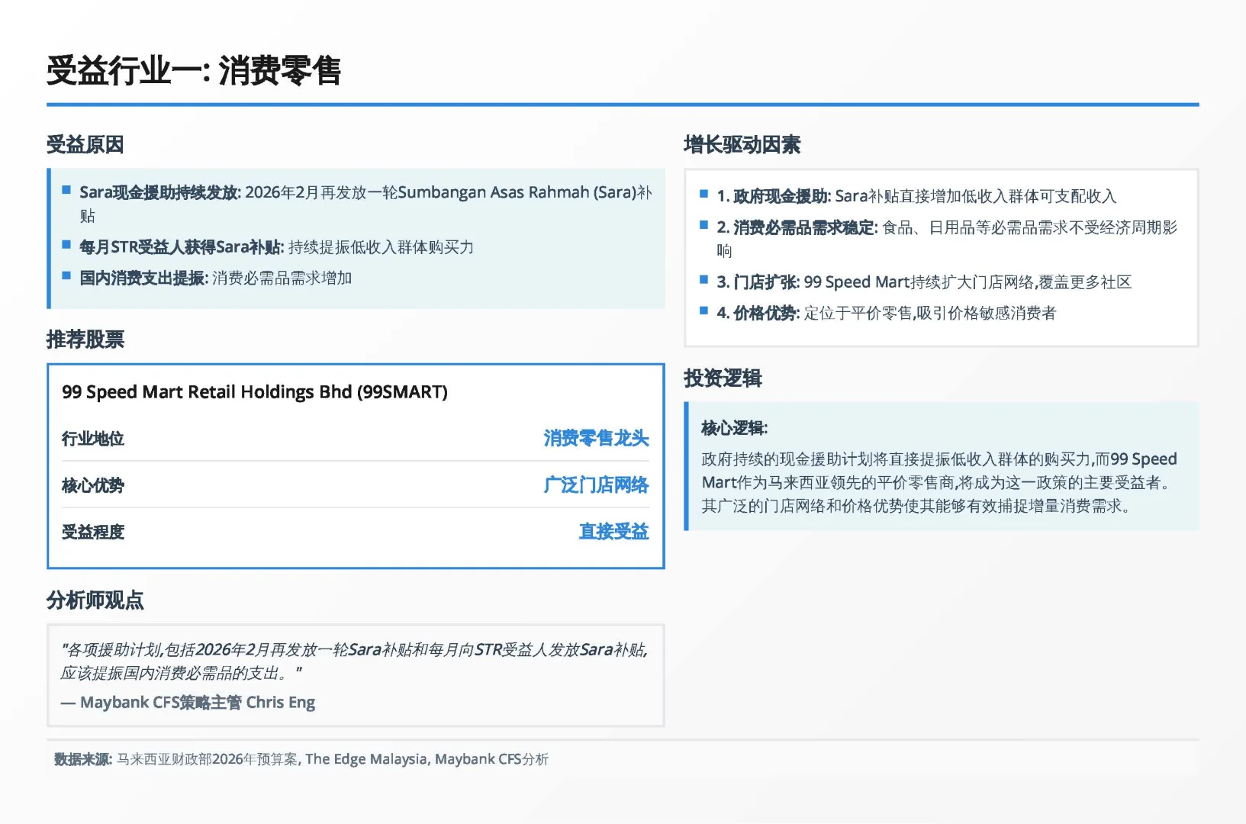
Task: Click the Sara现金援助持续发放 bullet point
Action: point(365,204)
